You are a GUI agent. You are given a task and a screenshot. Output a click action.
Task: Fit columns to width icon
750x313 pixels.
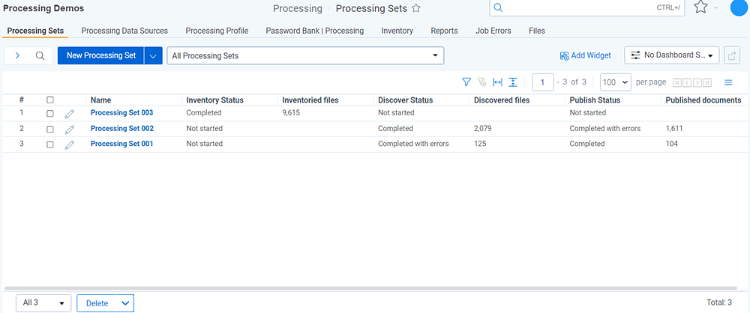(497, 82)
